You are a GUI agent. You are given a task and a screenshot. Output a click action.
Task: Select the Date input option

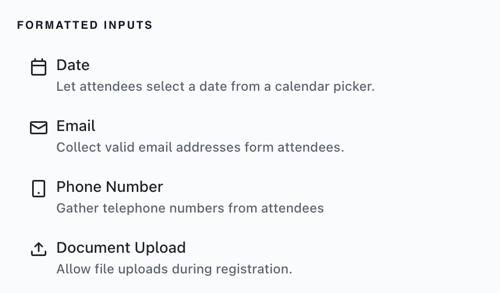coord(203,76)
